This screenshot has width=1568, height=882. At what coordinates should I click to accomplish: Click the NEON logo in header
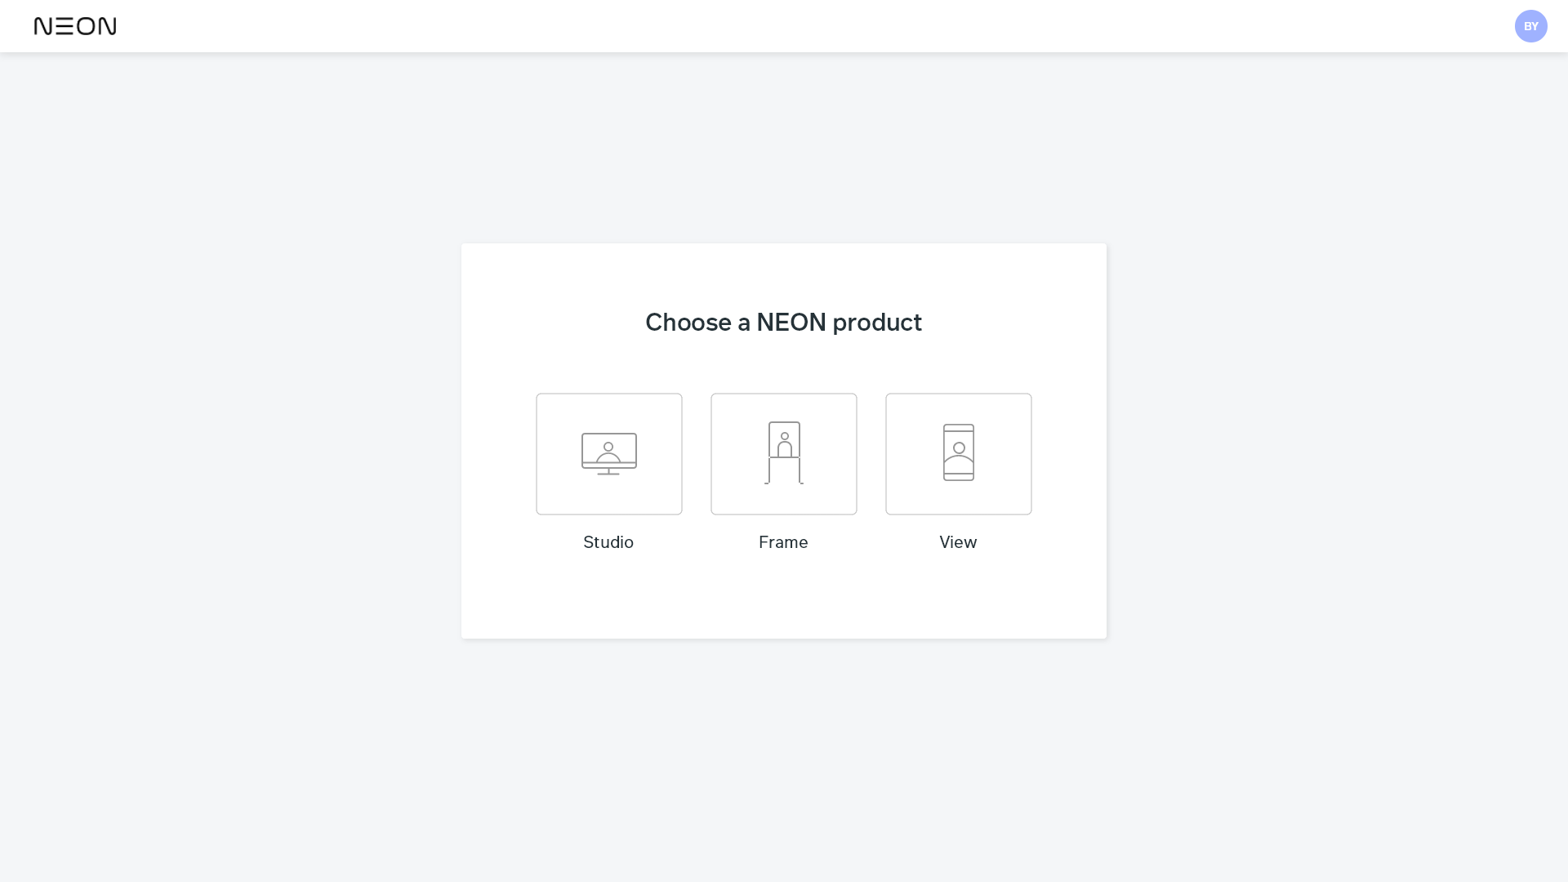(x=75, y=26)
